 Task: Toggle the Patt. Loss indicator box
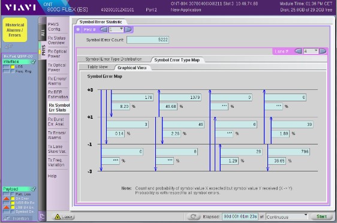click(x=13, y=194)
